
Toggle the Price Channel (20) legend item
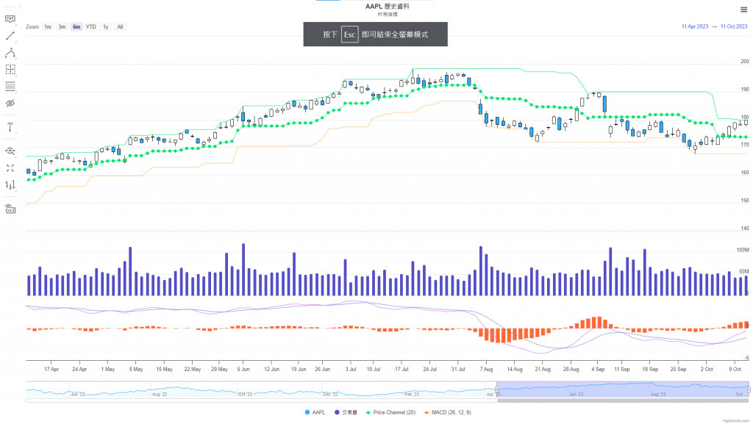tap(390, 412)
